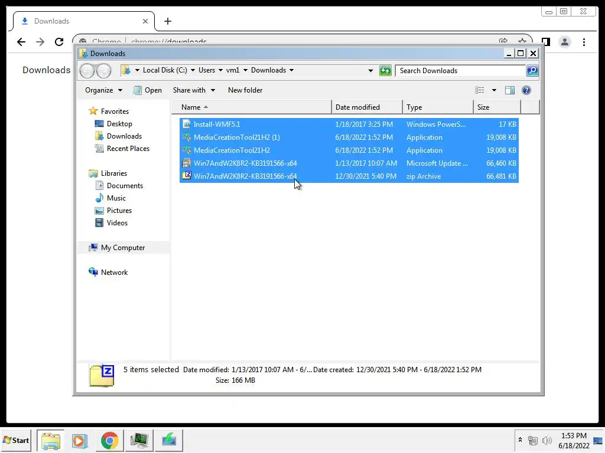
Task: Reload the Chrome downloads page
Action: pos(59,42)
